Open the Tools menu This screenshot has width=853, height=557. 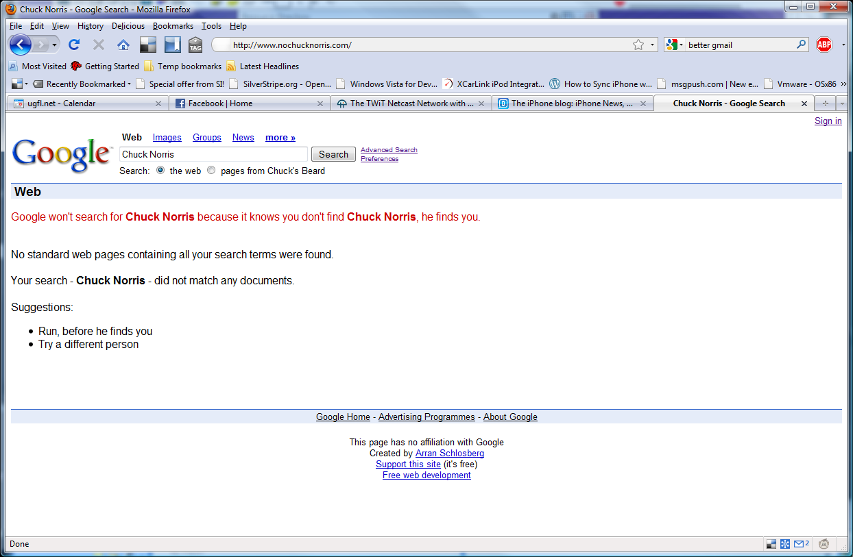coord(211,26)
